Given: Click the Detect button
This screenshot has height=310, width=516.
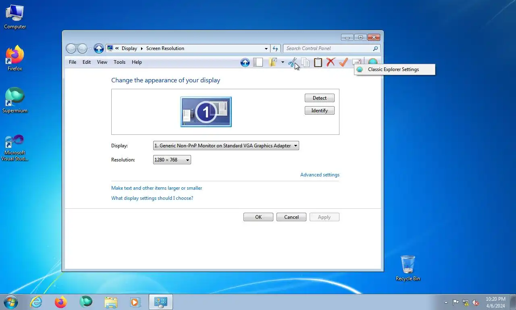Looking at the screenshot, I should point(320,98).
